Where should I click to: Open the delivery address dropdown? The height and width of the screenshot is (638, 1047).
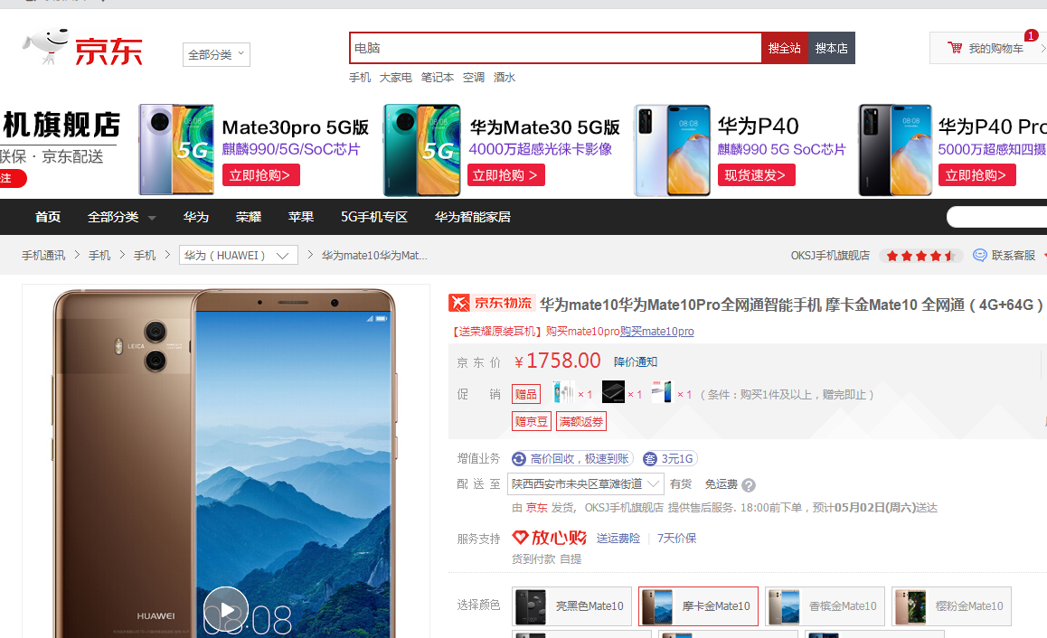(586, 483)
